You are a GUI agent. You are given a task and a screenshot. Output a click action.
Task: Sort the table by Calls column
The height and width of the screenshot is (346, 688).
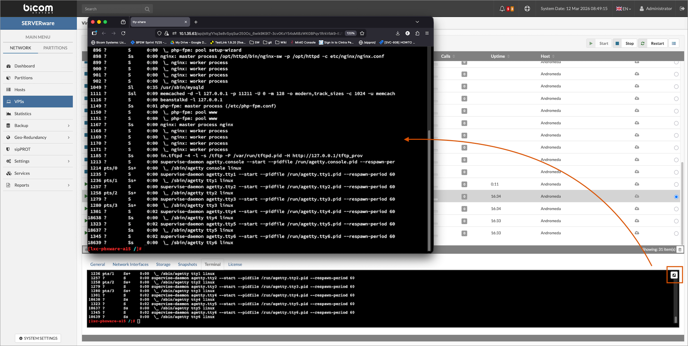tap(448, 56)
